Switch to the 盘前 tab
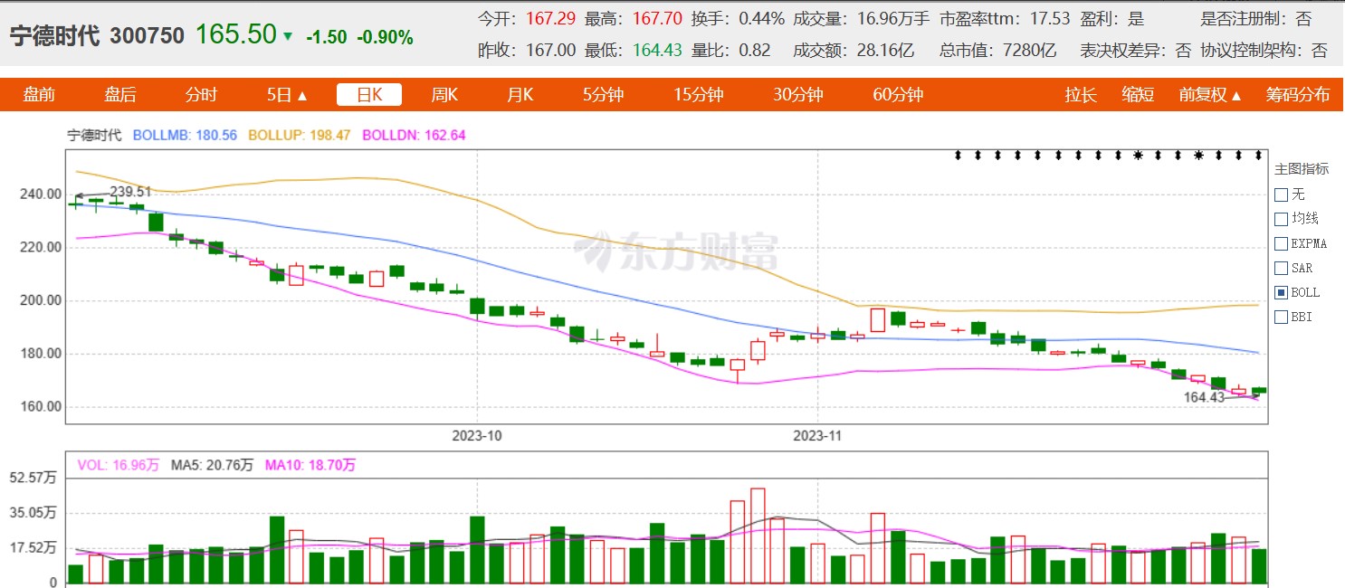1345x588 pixels. (39, 95)
